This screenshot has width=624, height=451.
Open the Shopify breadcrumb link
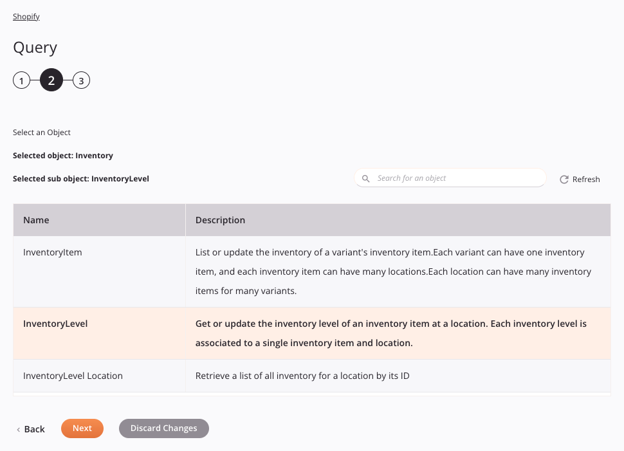click(x=26, y=16)
